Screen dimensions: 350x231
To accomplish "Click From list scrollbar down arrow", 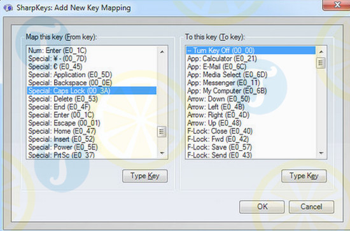I will (x=162, y=153).
